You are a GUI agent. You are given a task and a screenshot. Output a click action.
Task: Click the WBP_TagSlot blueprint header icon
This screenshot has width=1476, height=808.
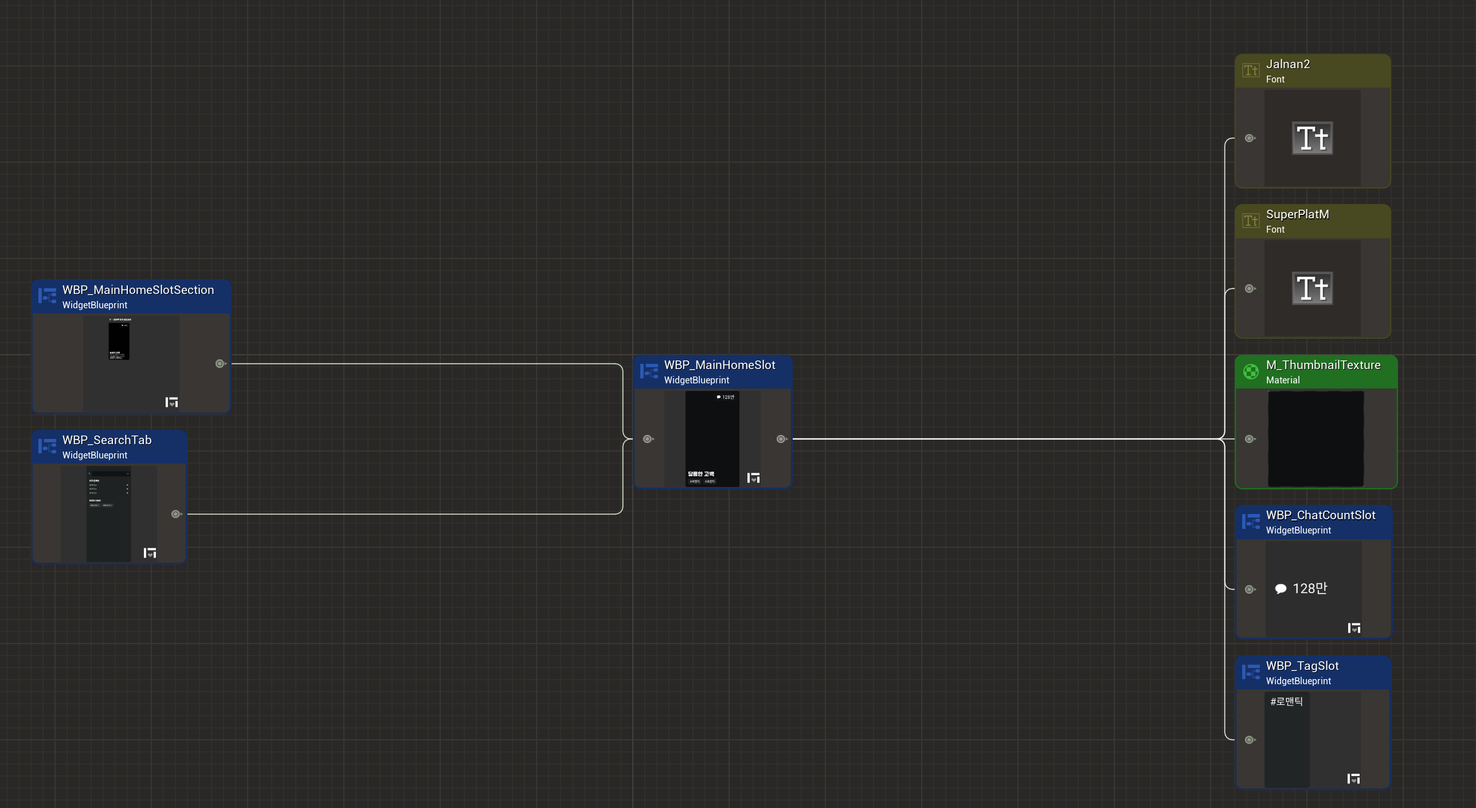1251,672
